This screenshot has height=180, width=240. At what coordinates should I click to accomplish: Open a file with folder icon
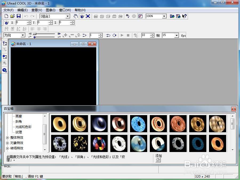pyautogui.click(x=13, y=16)
